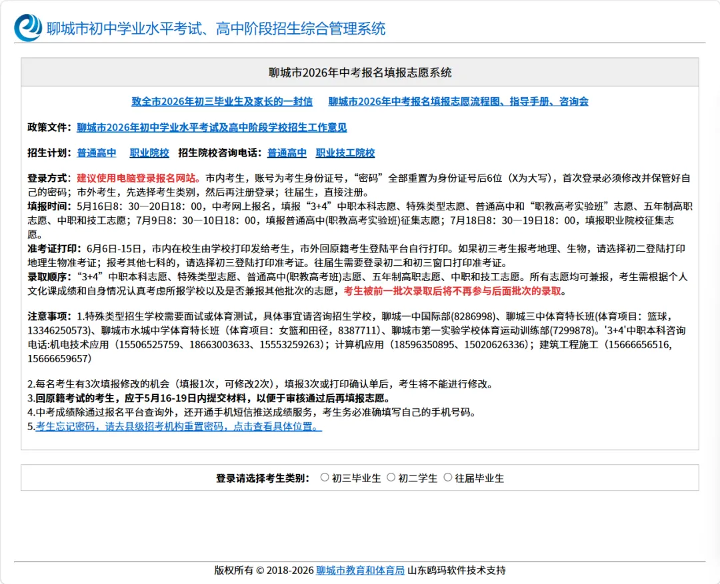Open the letter to 2026 graduates and parents
Viewport: 720px width, 584px height.
click(x=222, y=101)
